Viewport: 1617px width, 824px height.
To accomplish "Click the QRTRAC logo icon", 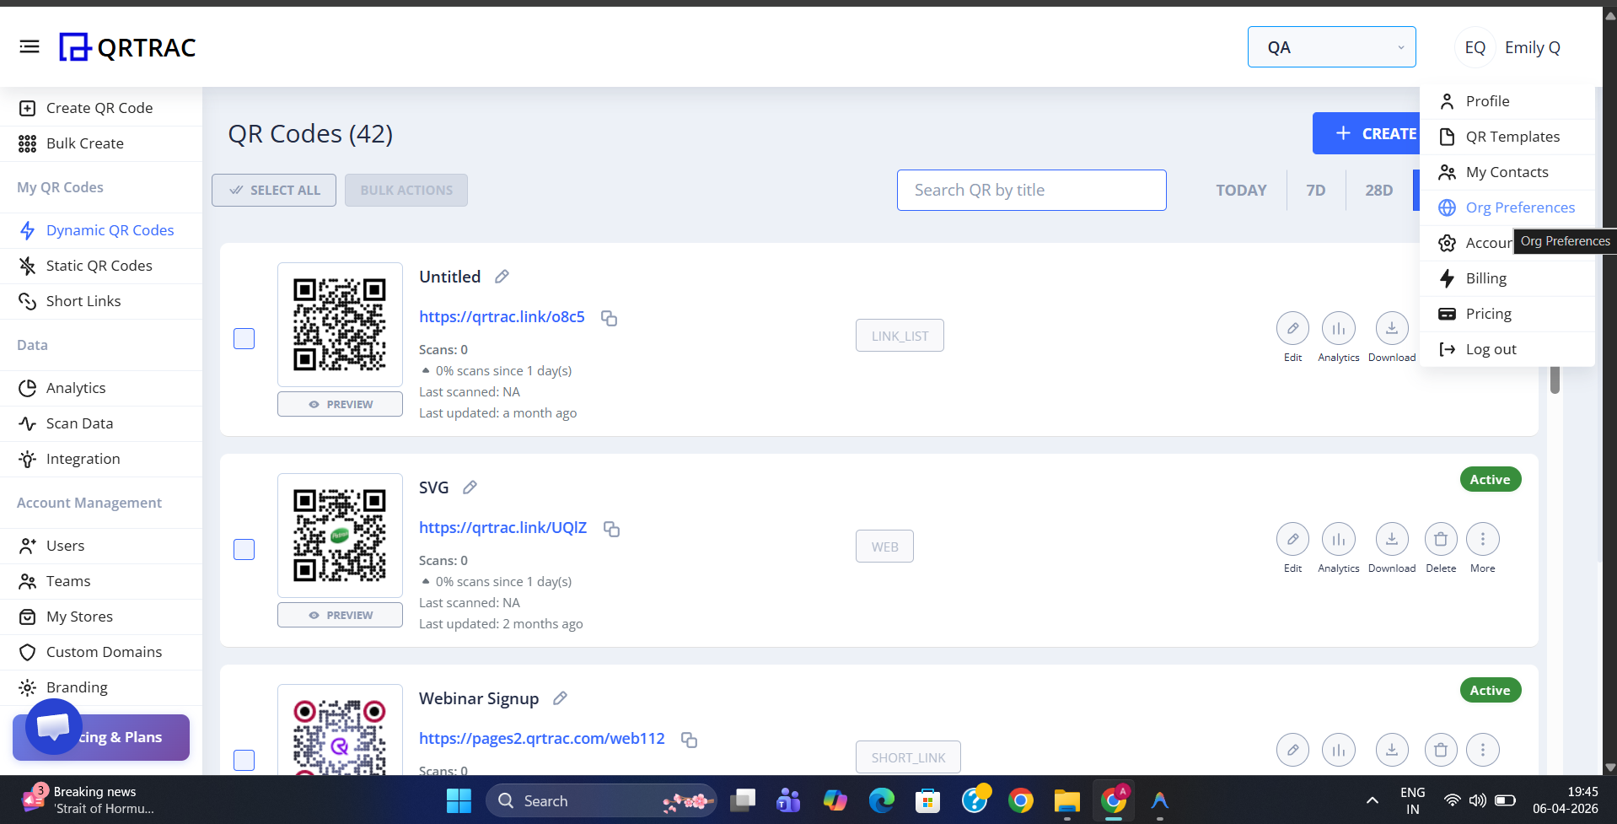I will (74, 47).
